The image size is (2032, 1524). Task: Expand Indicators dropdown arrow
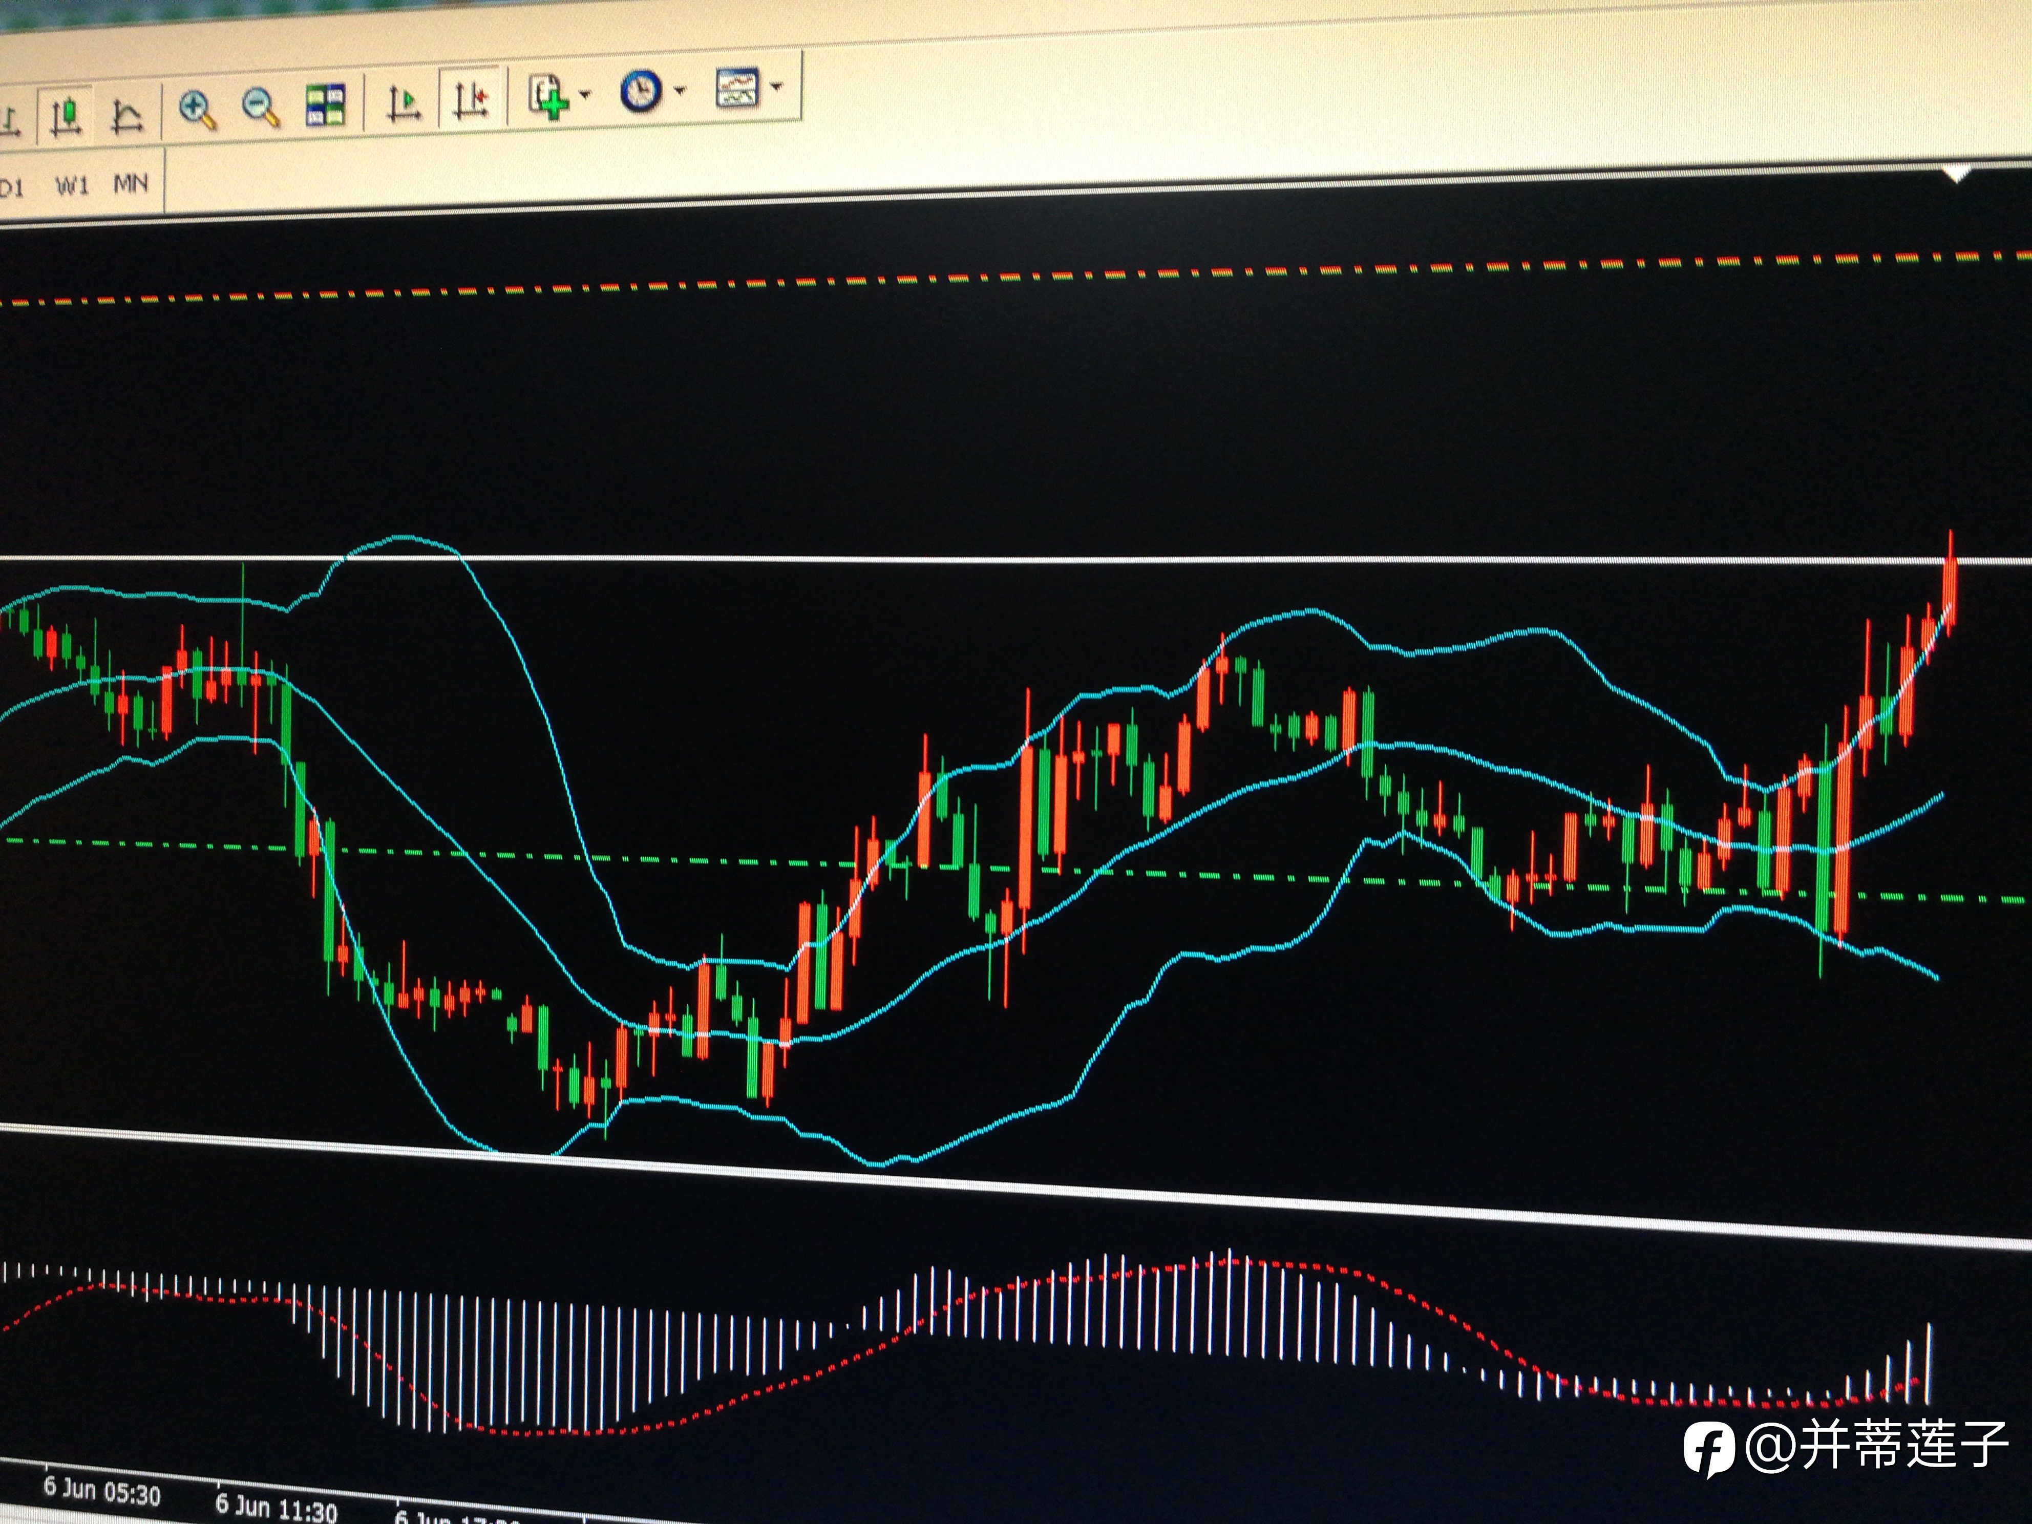[x=585, y=94]
